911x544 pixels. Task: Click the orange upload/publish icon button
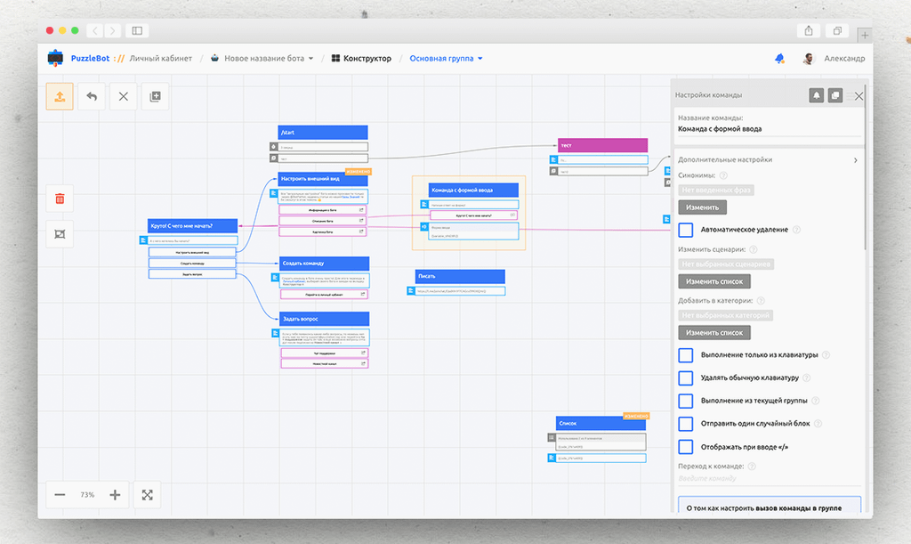pyautogui.click(x=60, y=96)
